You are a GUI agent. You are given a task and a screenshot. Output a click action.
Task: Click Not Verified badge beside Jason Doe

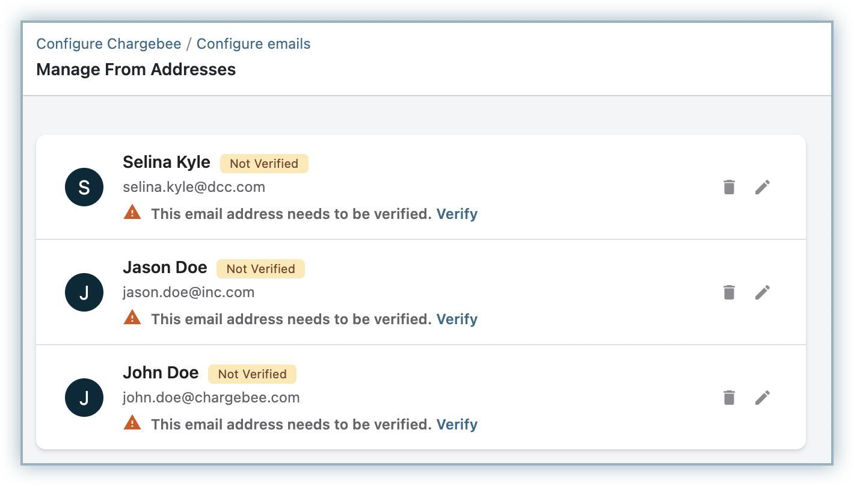click(260, 269)
